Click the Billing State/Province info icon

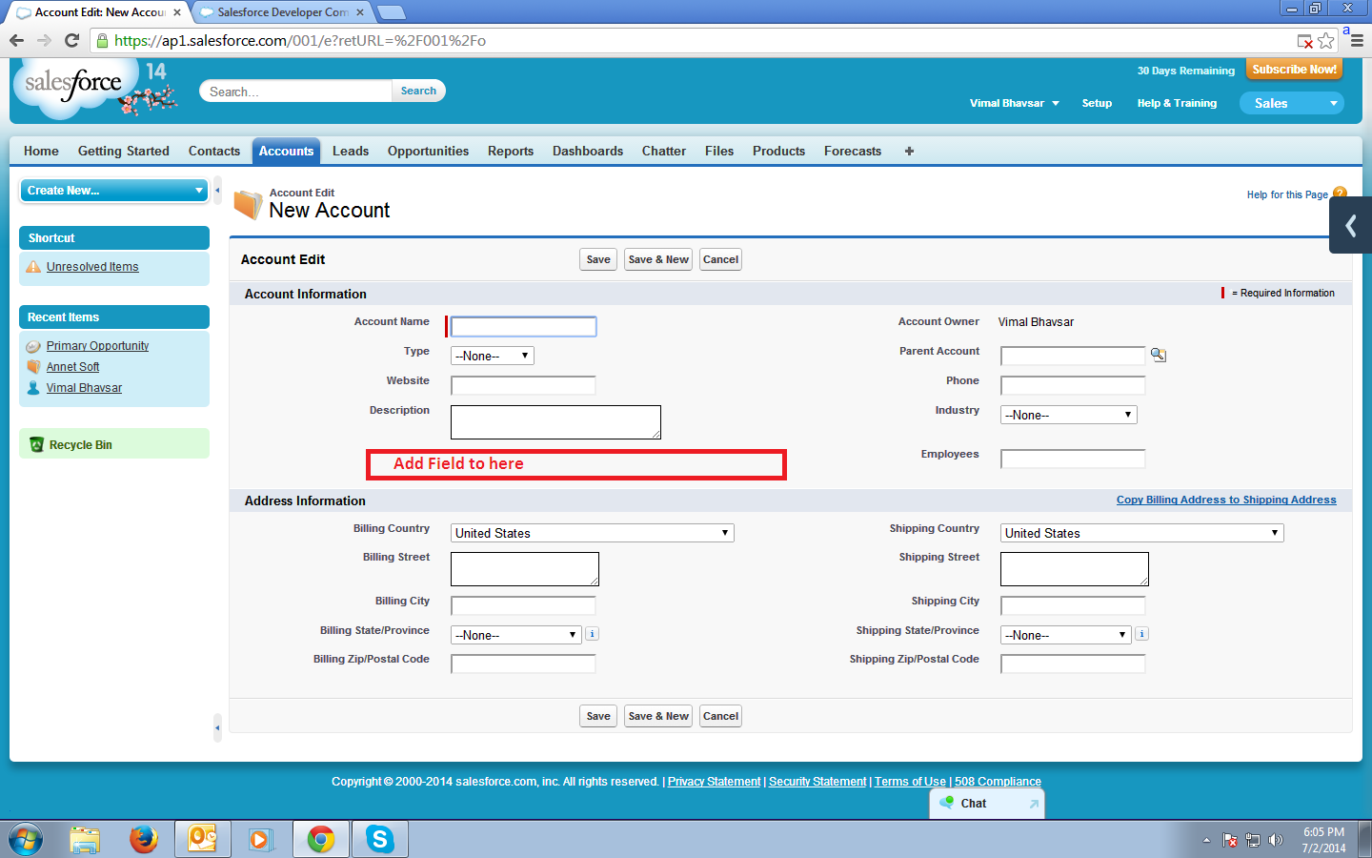592,634
